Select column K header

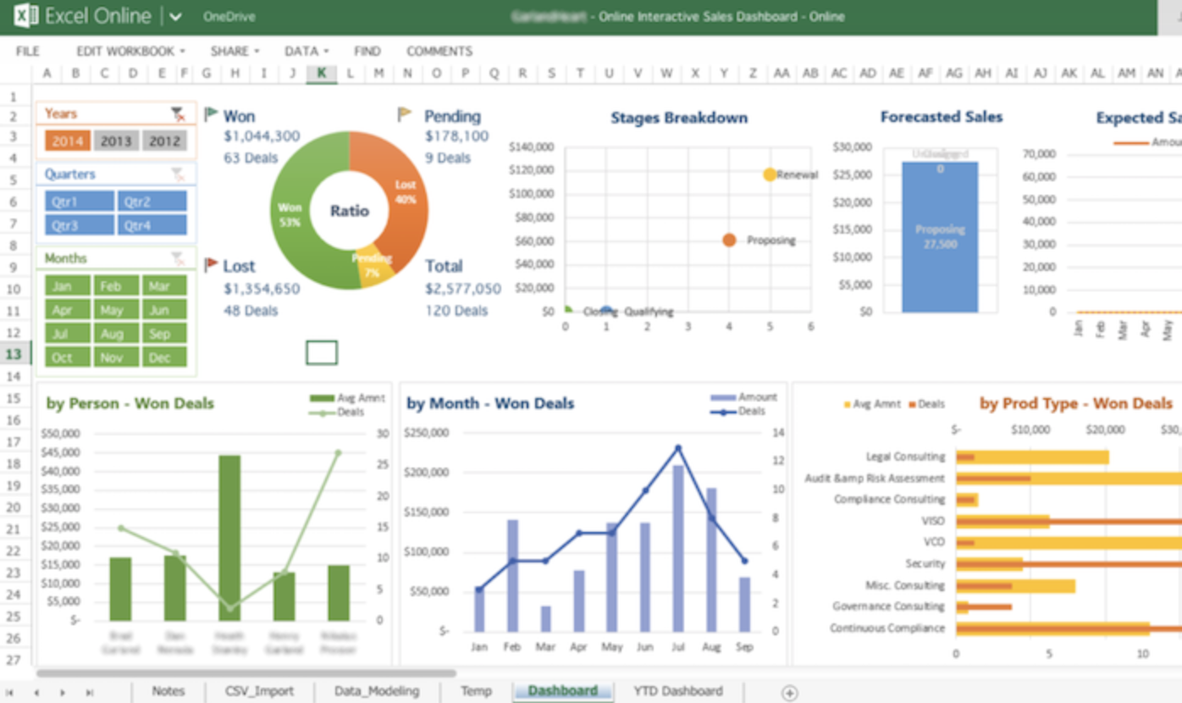pyautogui.click(x=321, y=74)
